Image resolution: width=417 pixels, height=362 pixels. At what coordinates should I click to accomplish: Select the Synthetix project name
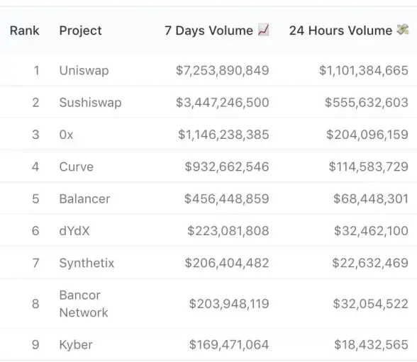(x=87, y=264)
